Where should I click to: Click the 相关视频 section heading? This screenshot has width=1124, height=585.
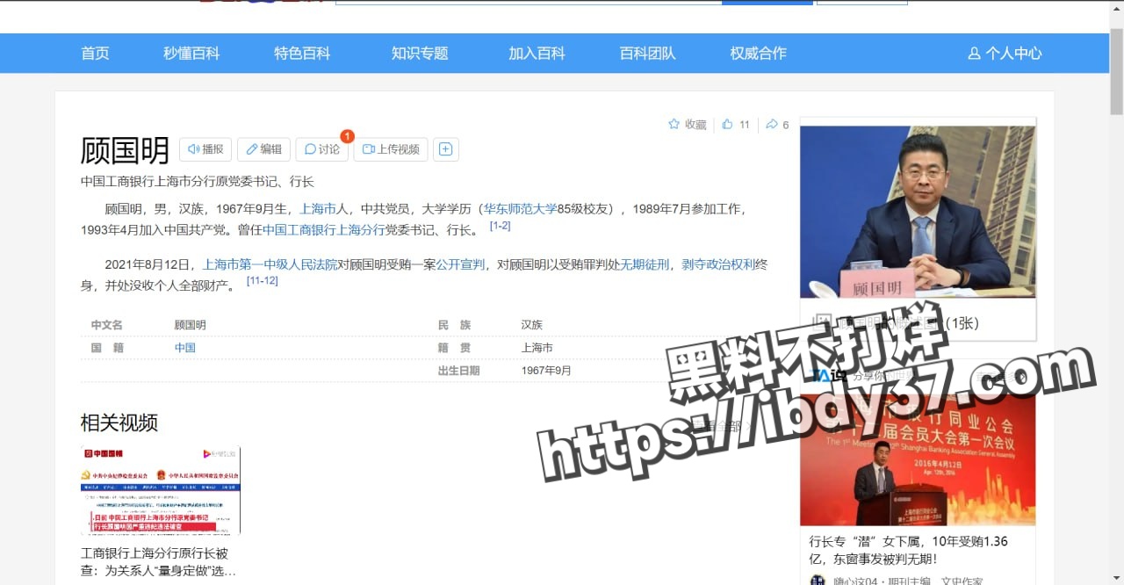(119, 422)
